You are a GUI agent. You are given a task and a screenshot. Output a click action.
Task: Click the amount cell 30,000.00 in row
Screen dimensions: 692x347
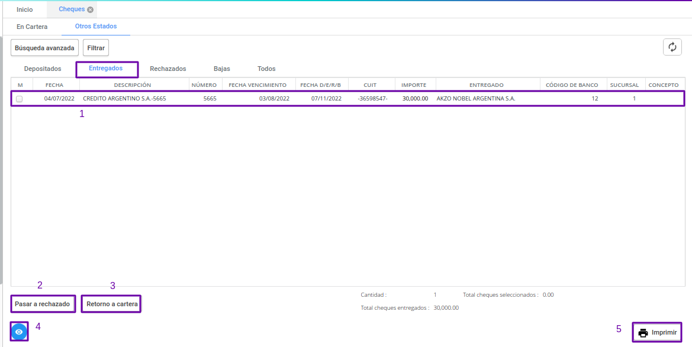click(416, 99)
